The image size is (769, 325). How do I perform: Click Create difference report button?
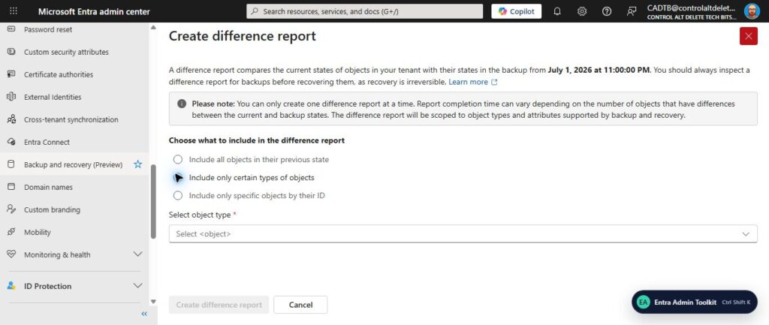219,305
